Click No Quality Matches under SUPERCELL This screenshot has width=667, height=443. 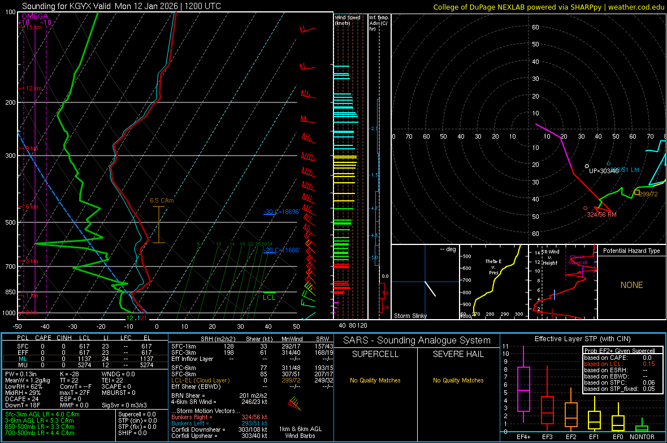375,380
